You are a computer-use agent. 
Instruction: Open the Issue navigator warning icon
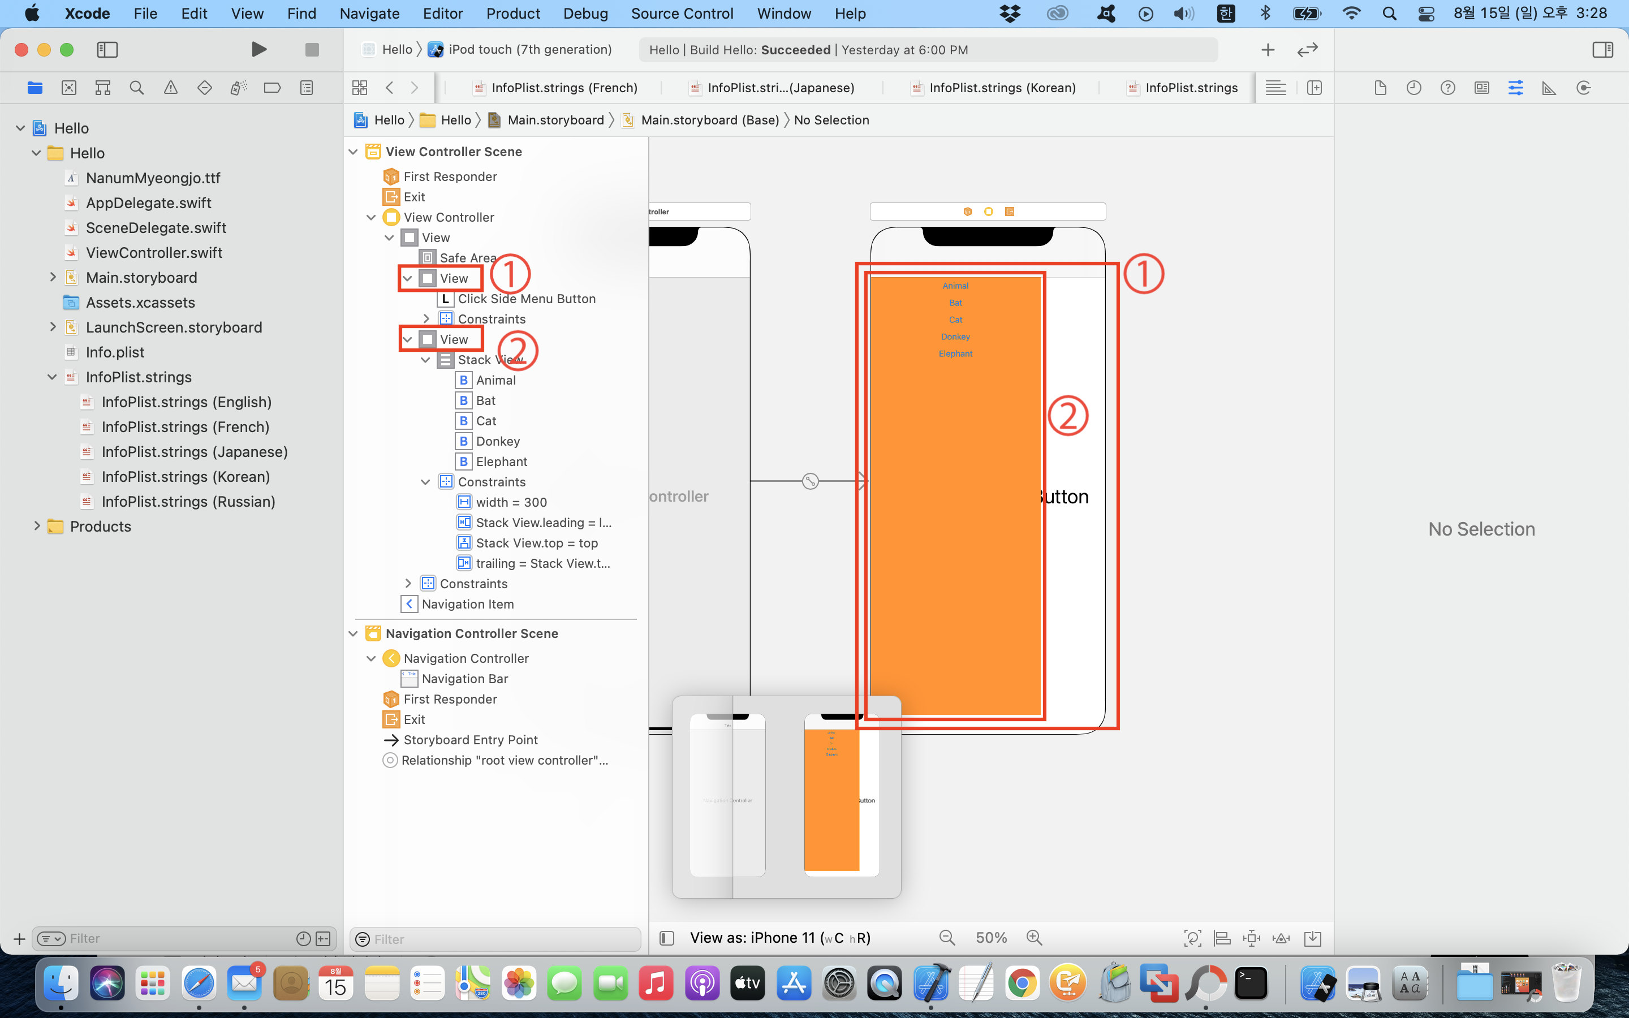coord(171,88)
